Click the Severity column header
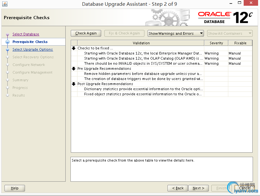The height and width of the screenshot is (196, 260). click(x=216, y=43)
